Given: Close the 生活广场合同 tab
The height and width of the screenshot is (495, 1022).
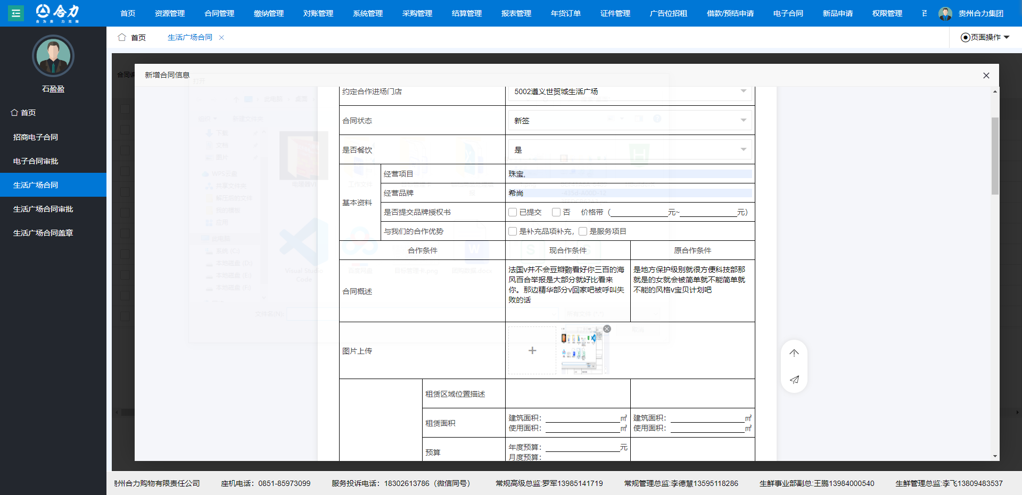Looking at the screenshot, I should pos(221,38).
